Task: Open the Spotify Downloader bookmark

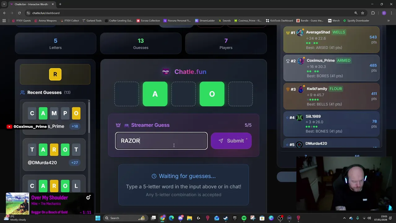Action: click(x=356, y=20)
